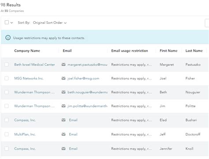This screenshot has height=159, width=209.
Task: Click the envelope icon in Beth Nouguier's row
Action: pyautogui.click(x=63, y=92)
